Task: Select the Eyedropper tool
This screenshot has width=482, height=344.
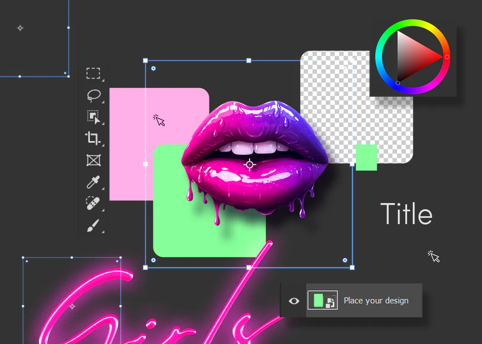Action: [x=93, y=182]
